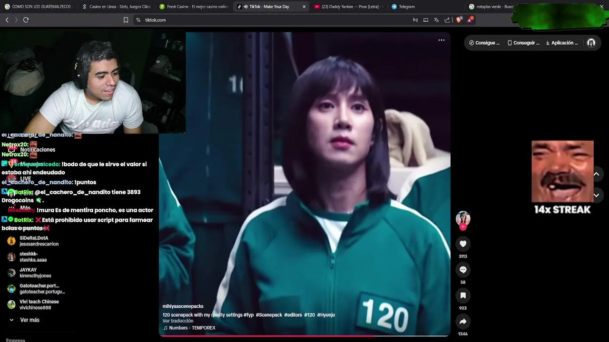This screenshot has height=342, width=609.
Task: Switch to Fresh Casino tab
Action: point(194,7)
